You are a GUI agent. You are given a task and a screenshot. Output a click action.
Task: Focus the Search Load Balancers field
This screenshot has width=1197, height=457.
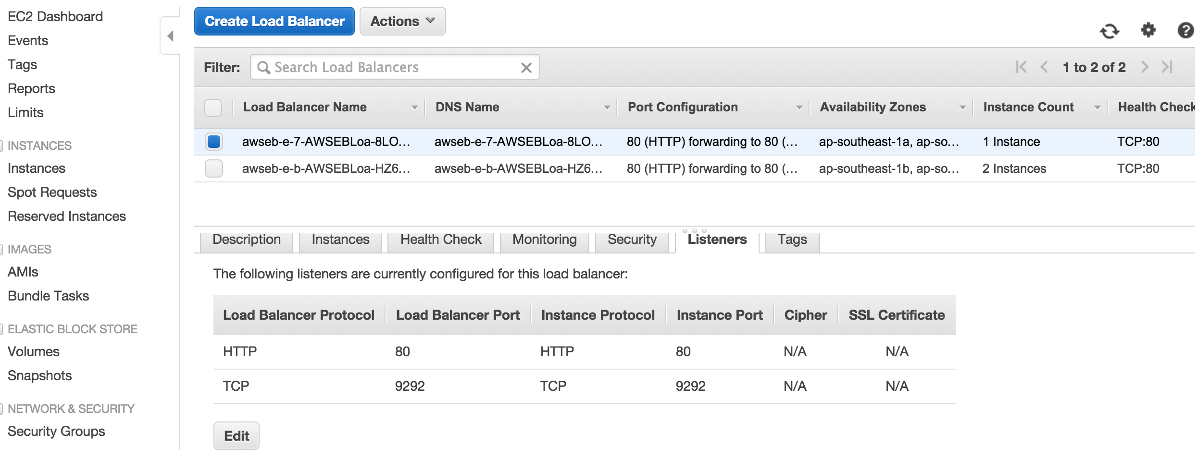(395, 67)
